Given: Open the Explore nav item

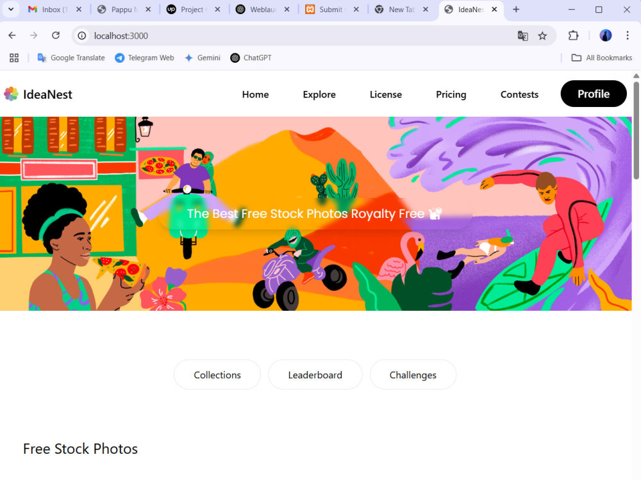Looking at the screenshot, I should coord(319,94).
